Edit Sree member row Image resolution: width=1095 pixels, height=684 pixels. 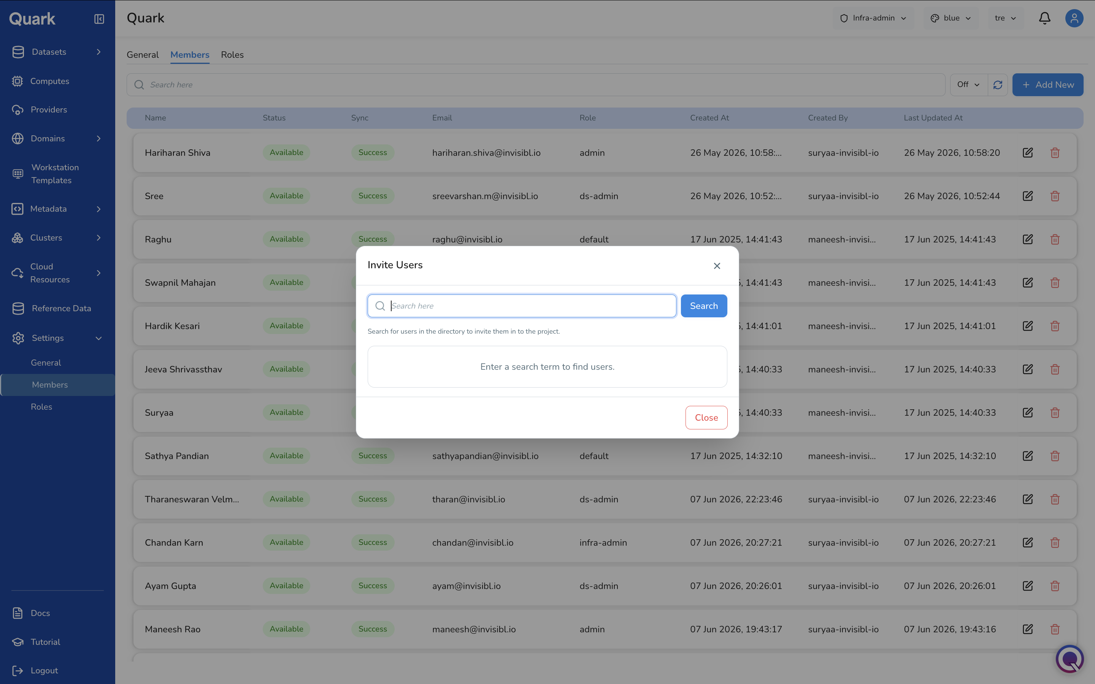click(1028, 196)
